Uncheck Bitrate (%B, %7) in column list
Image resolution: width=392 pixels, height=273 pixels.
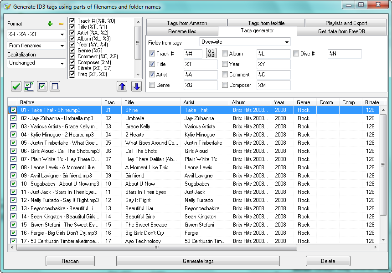tap(72, 68)
